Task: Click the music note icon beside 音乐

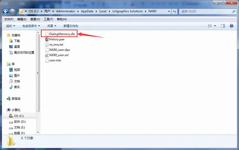Action: tap(11, 87)
